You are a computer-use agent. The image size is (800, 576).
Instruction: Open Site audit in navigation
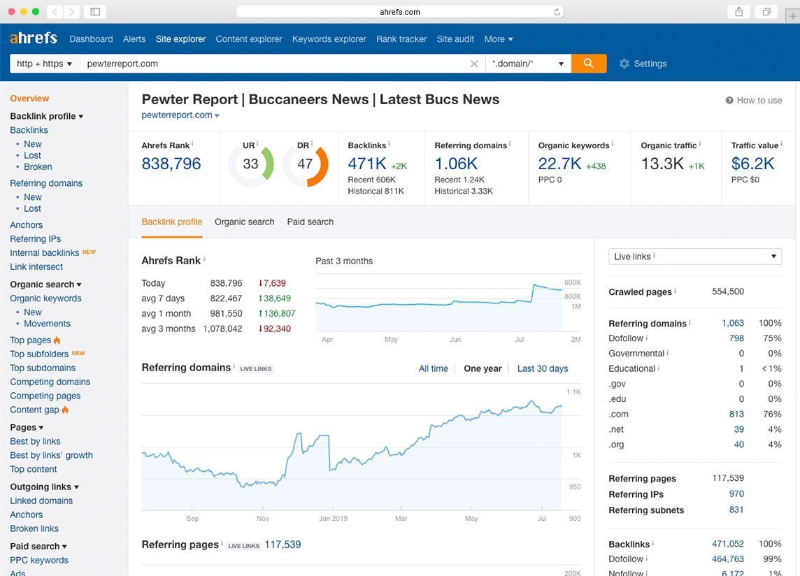point(455,38)
